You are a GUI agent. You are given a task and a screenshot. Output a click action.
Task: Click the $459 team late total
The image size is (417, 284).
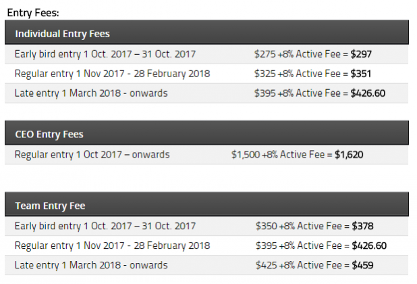point(362,265)
